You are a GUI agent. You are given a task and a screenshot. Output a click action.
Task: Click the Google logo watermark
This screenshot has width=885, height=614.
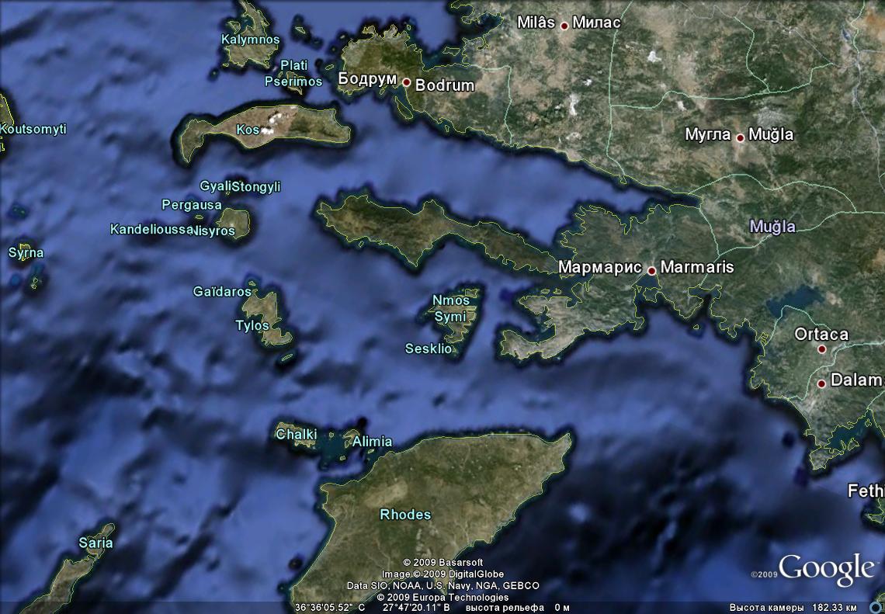click(826, 569)
